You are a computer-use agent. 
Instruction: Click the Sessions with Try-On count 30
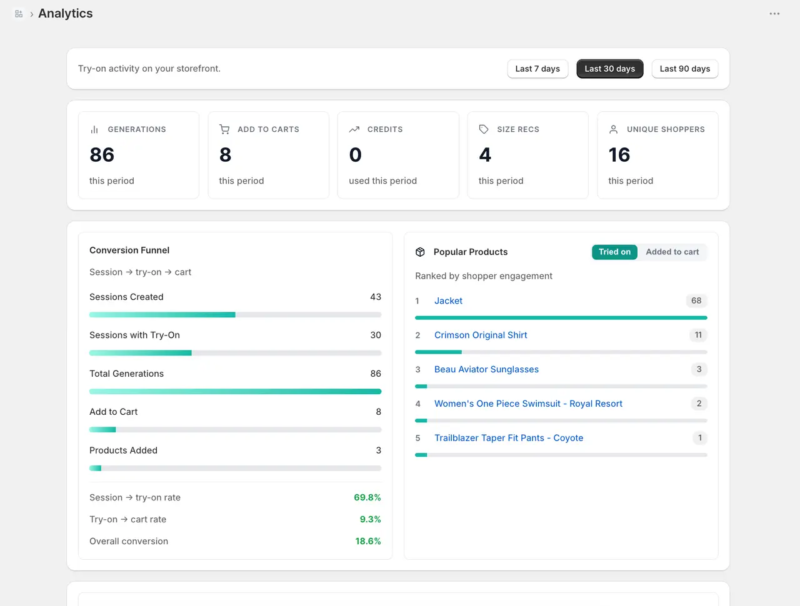[x=376, y=335]
